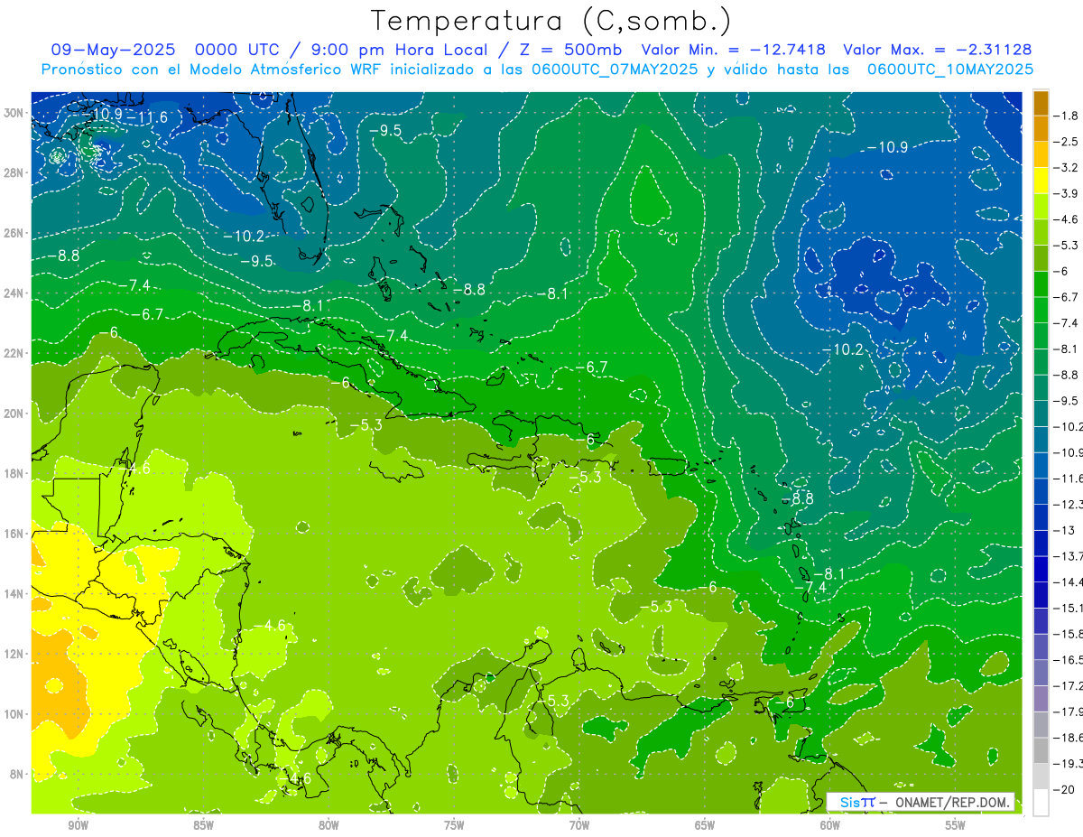Click the '85W' longitude axis label

(x=203, y=825)
